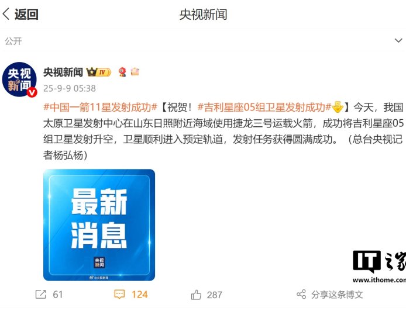Click the repost icon with 61
This screenshot has height=311, width=406.
pos(41,295)
